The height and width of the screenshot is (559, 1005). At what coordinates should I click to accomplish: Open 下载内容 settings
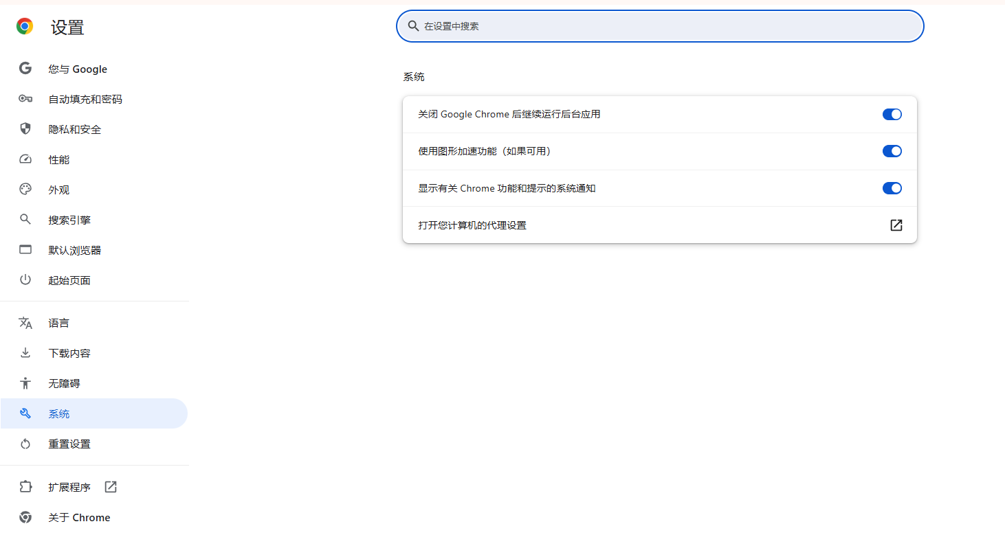coord(94,353)
